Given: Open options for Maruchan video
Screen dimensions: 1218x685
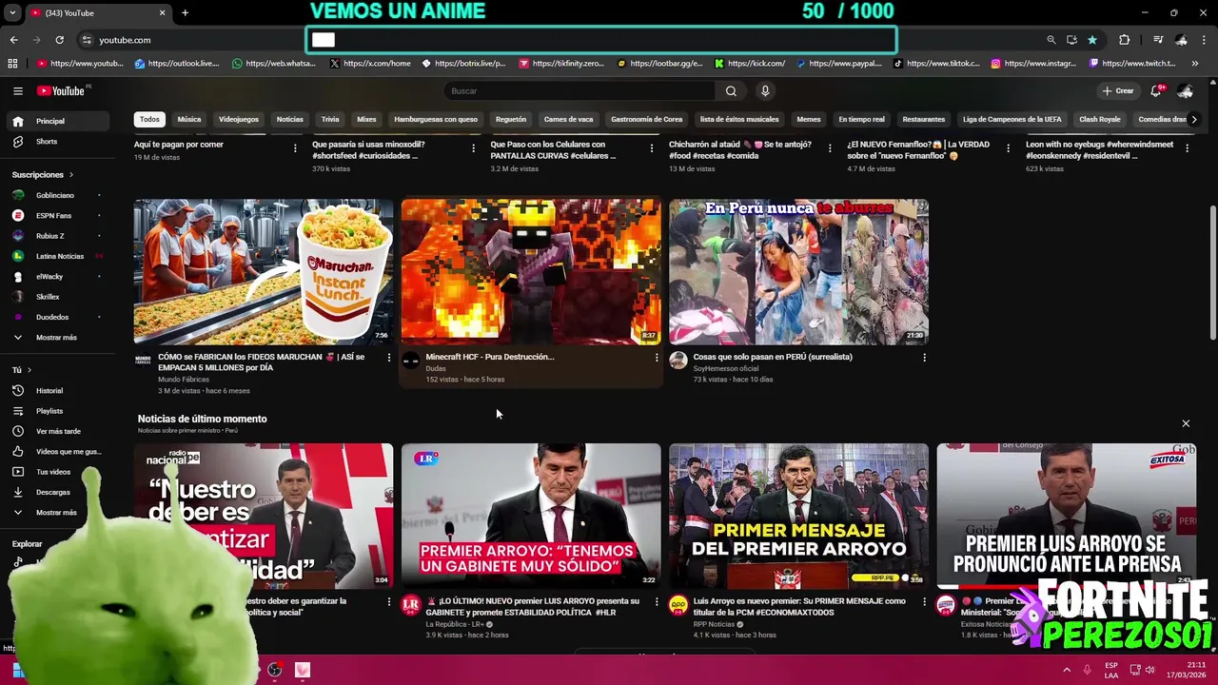Looking at the screenshot, I should [x=388, y=358].
